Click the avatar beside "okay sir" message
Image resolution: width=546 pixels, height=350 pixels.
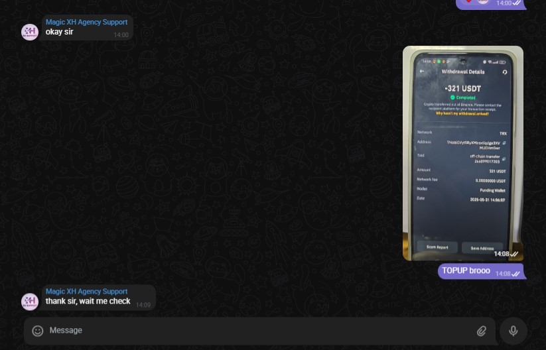pyautogui.click(x=30, y=32)
